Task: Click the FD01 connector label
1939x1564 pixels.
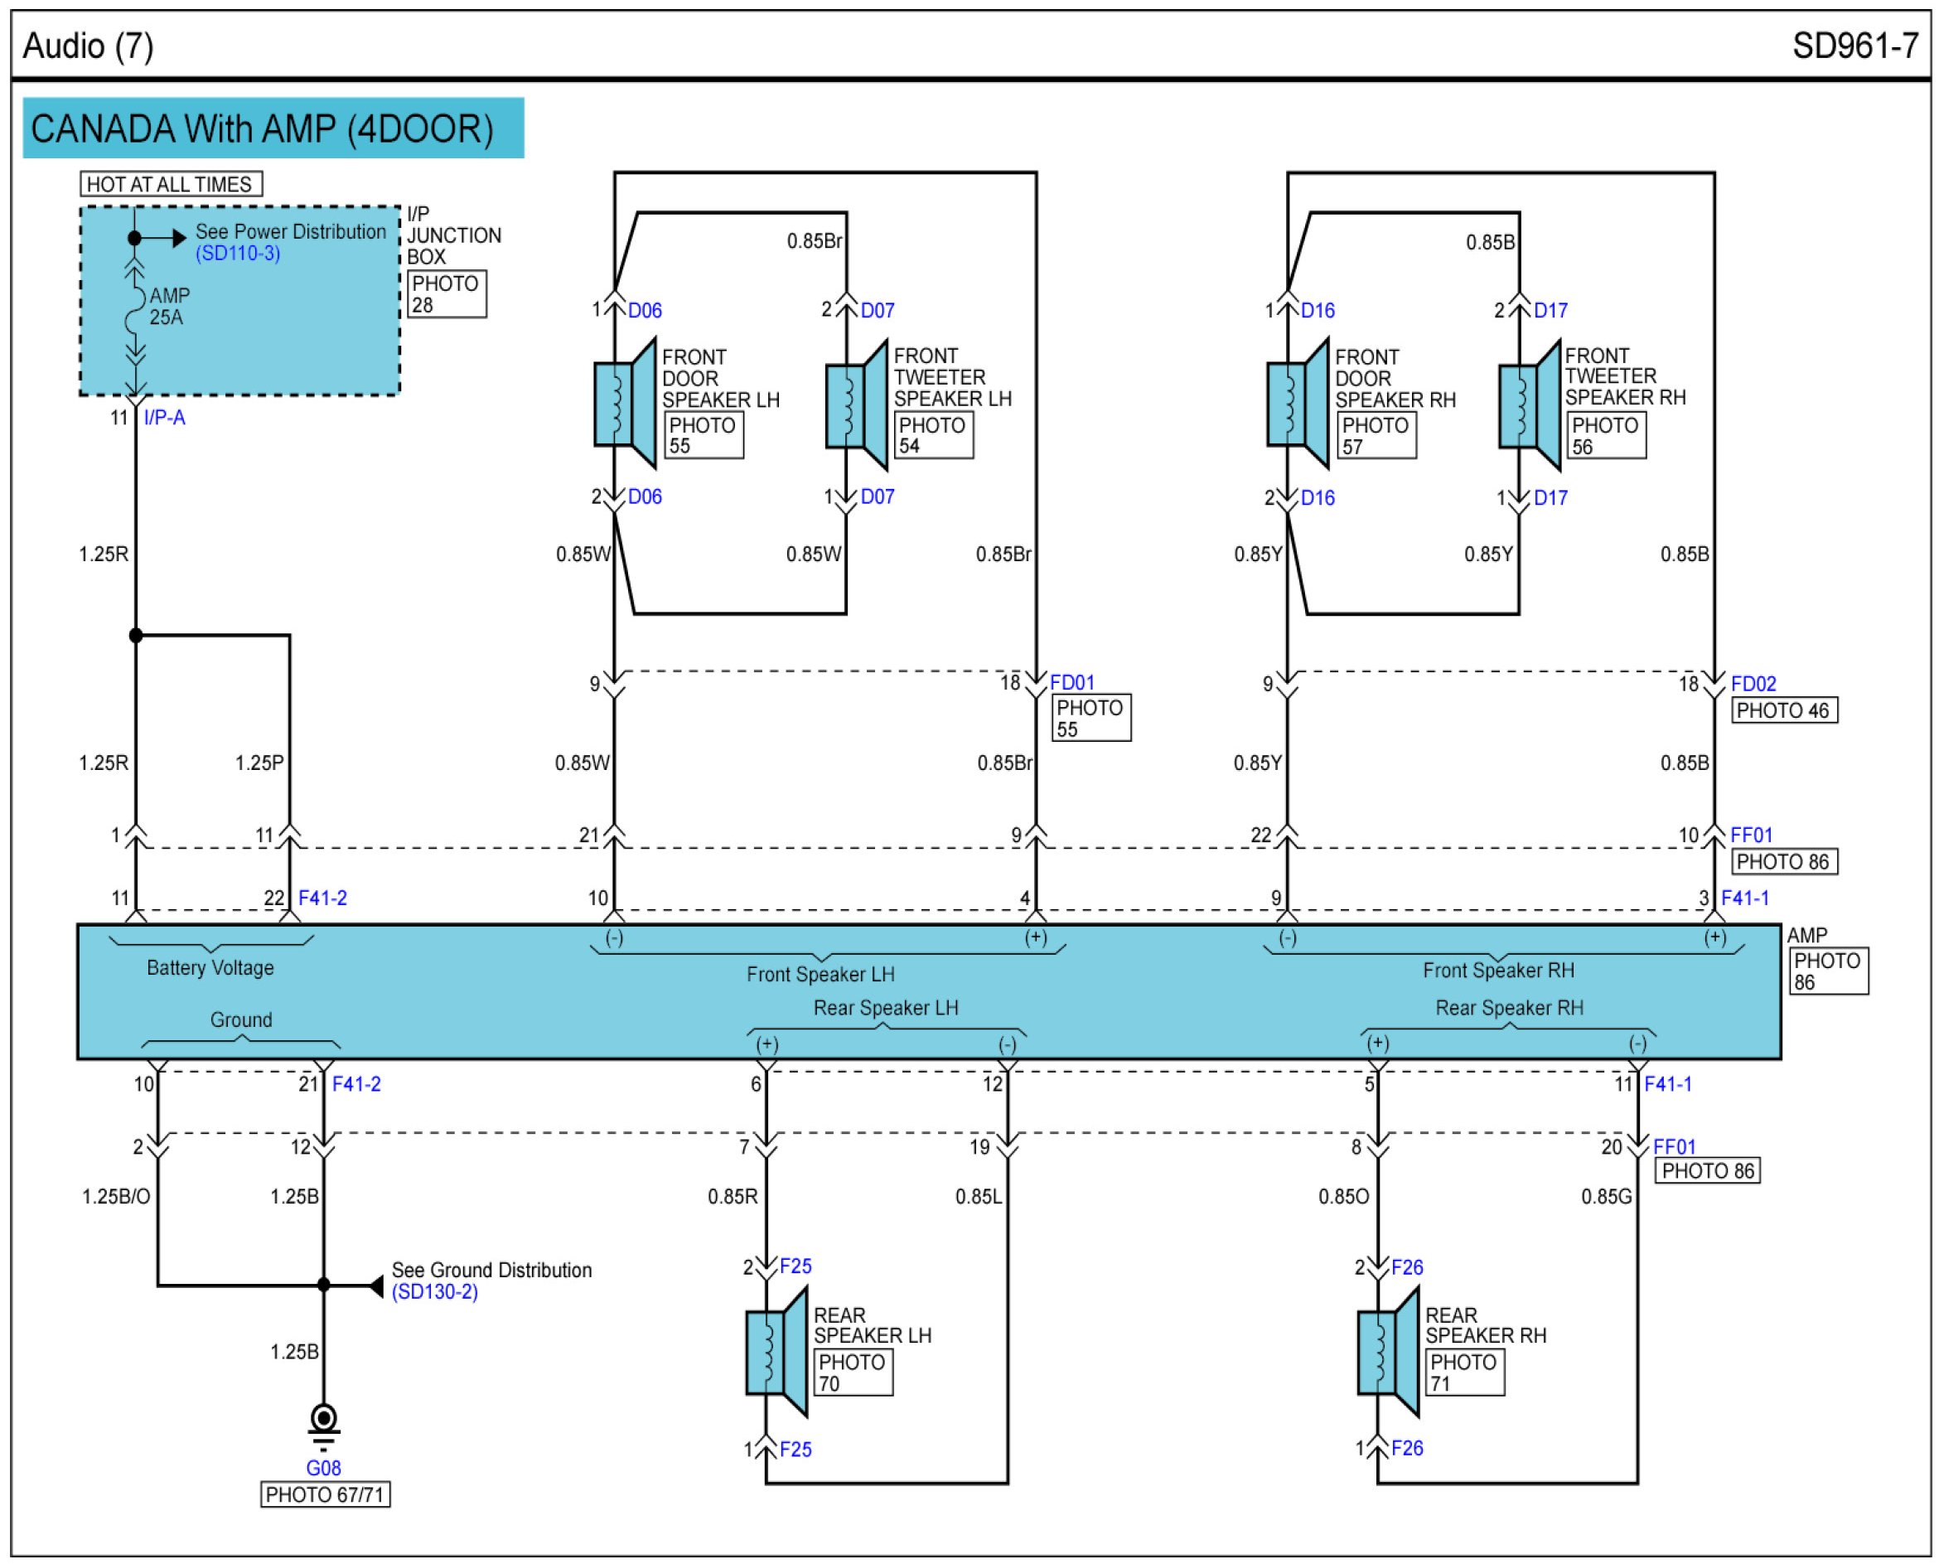Action: pyautogui.click(x=1071, y=683)
